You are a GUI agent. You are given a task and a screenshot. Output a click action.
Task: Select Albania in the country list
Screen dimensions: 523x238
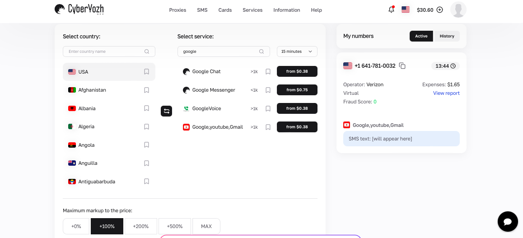pyautogui.click(x=109, y=108)
